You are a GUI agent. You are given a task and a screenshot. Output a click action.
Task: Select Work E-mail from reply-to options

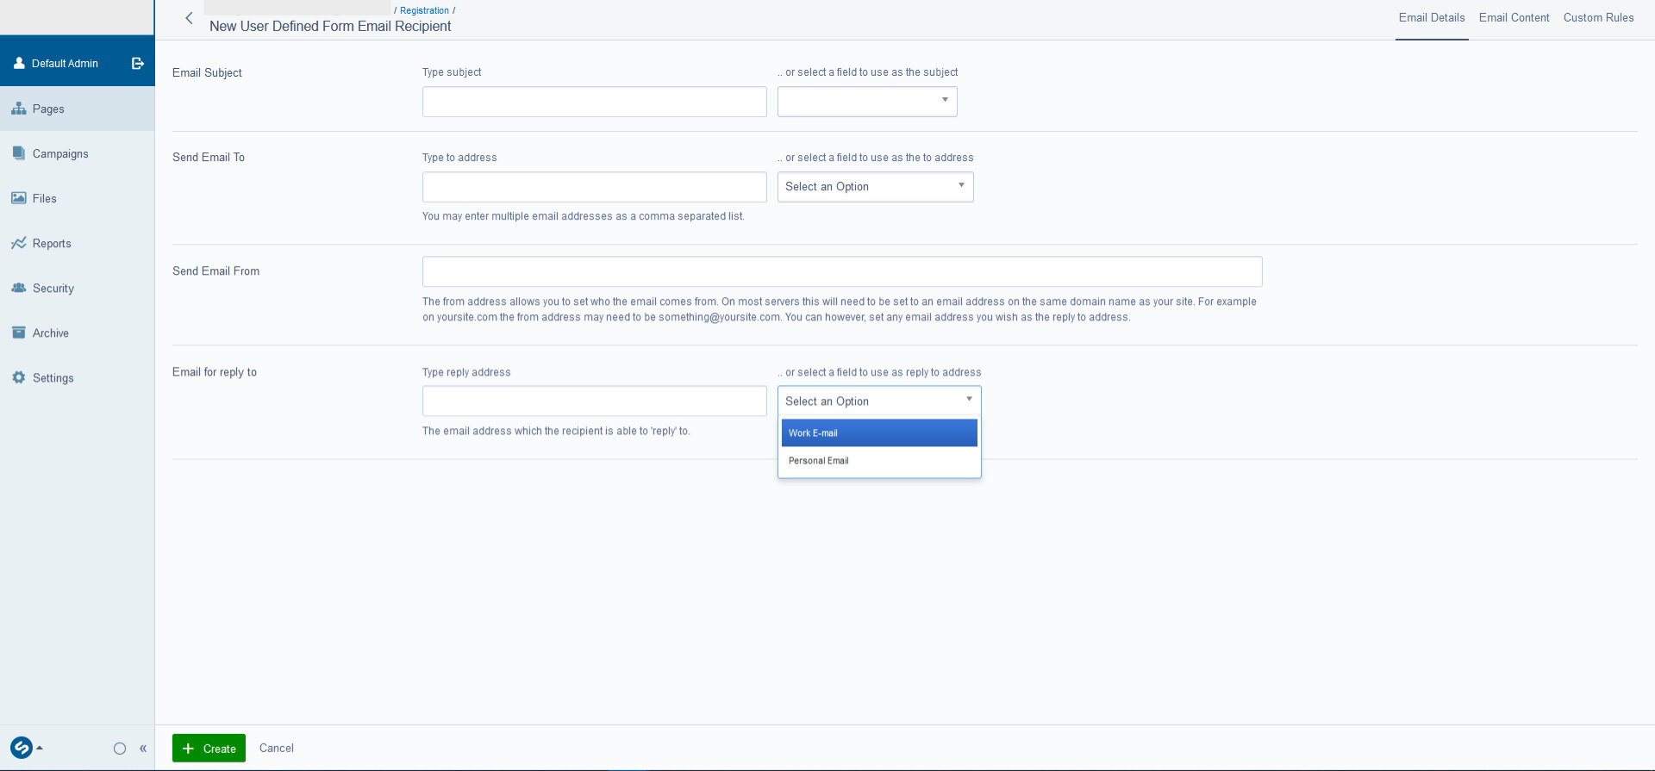[x=878, y=433]
